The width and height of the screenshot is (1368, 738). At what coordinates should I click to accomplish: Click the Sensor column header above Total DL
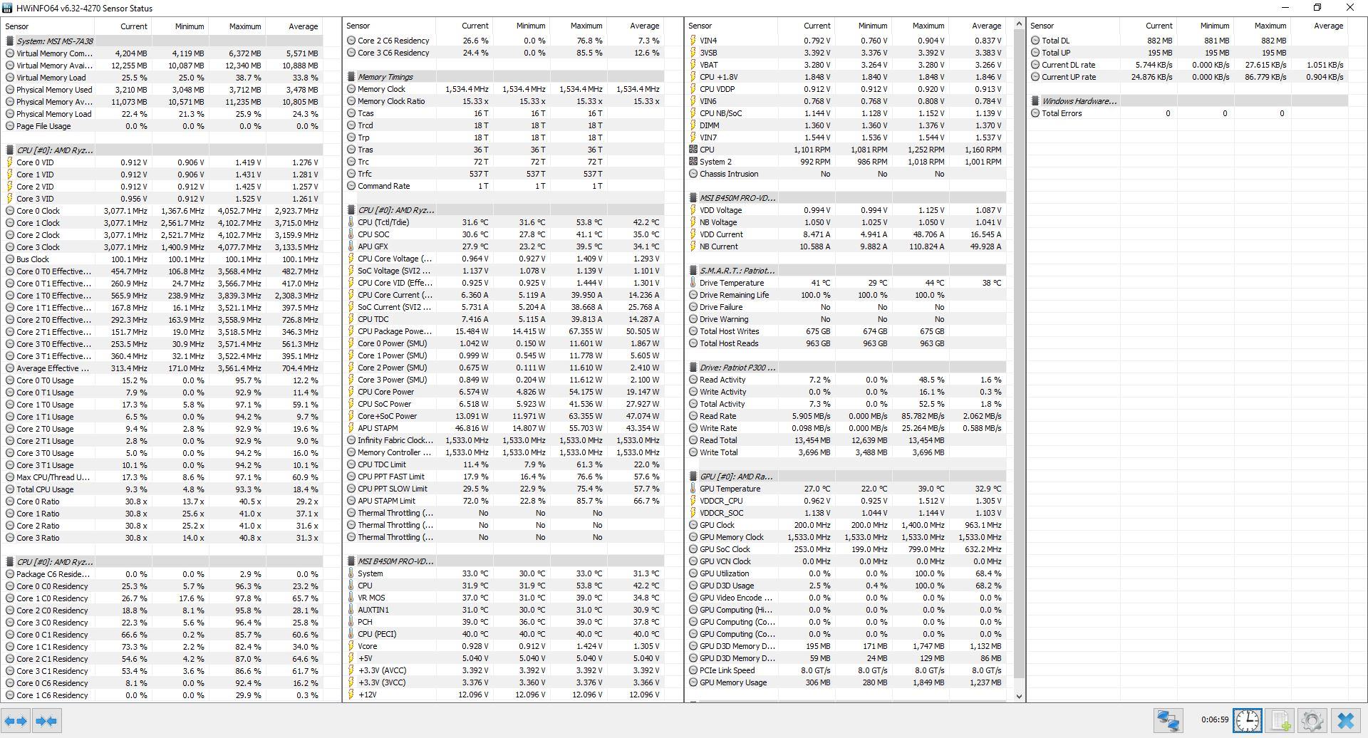[x=1074, y=26]
